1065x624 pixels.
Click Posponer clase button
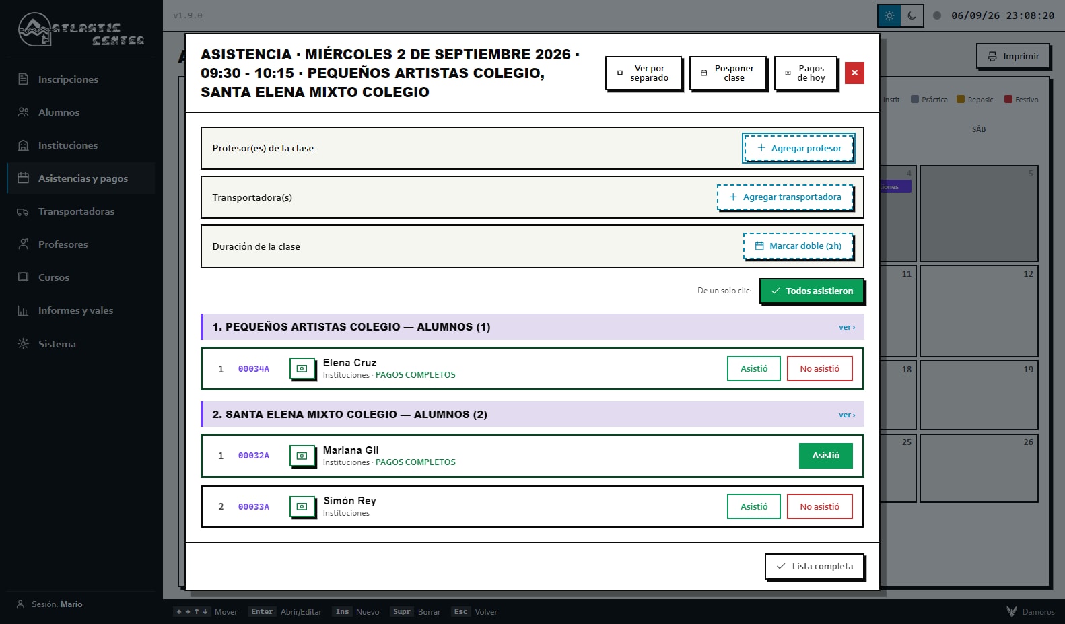tap(728, 73)
